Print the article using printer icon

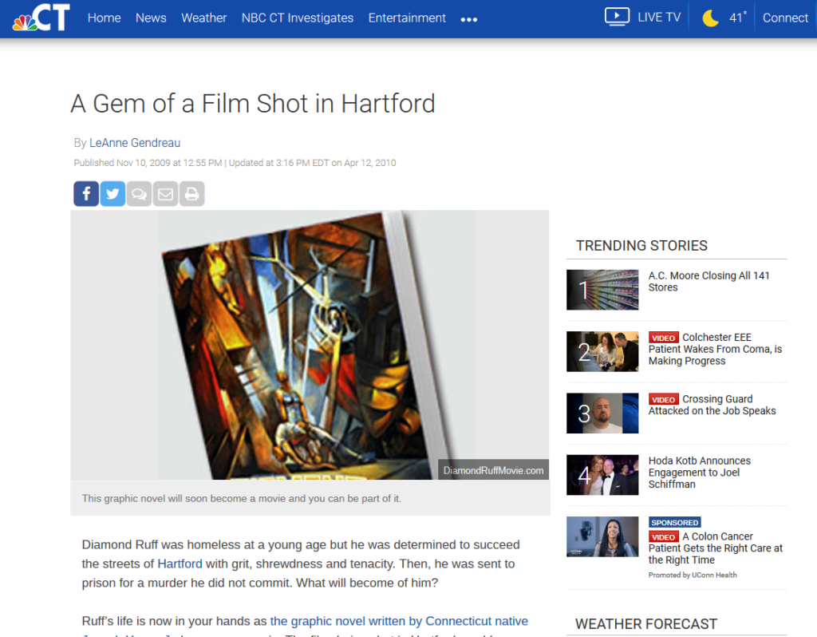tap(191, 194)
